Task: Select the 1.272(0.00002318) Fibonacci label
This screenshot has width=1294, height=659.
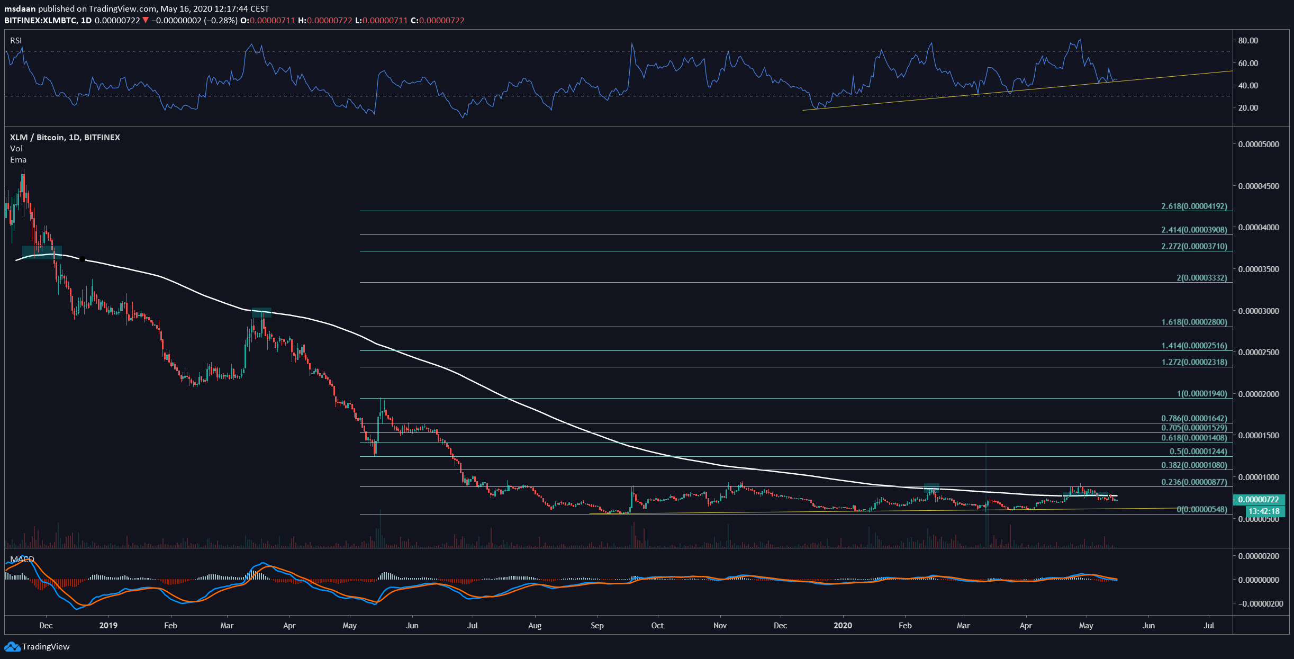Action: pyautogui.click(x=1194, y=362)
